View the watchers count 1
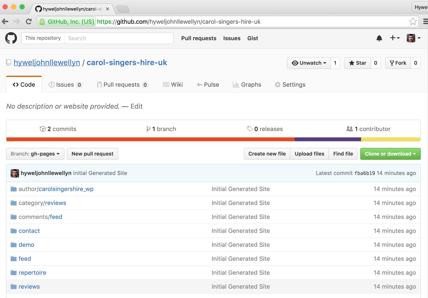428x298 pixels. (x=335, y=63)
